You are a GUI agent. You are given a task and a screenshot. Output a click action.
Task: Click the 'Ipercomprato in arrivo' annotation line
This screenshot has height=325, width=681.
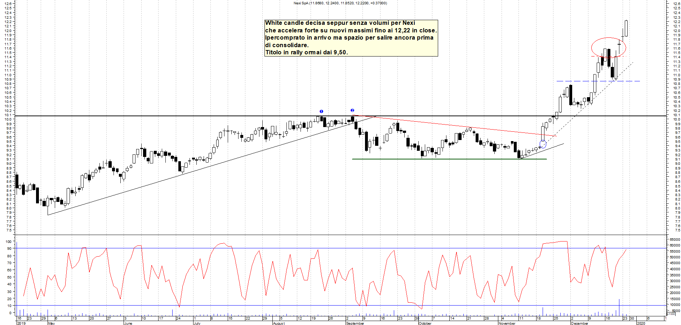(349, 38)
